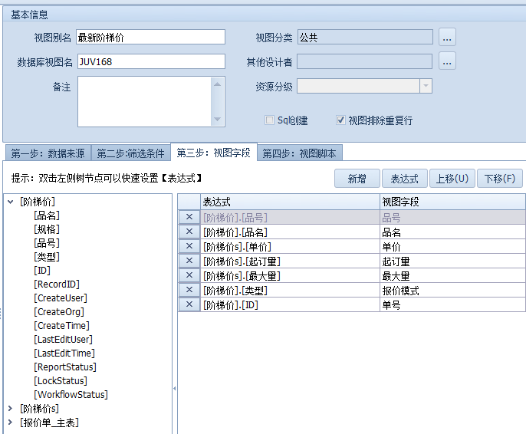Switch to 第四步：视图脚本 tab
The image size is (526, 434).
pyautogui.click(x=299, y=153)
